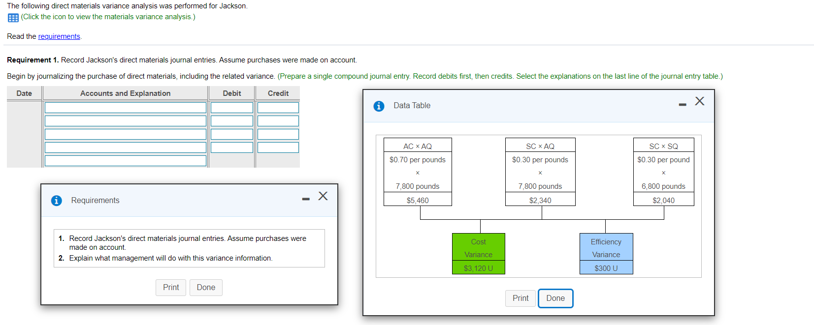Click the 'SC × AQ' header cell
This screenshot has width=814, height=325.
coord(540,146)
